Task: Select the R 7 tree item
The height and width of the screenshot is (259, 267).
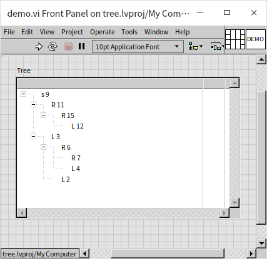Action: (76, 158)
